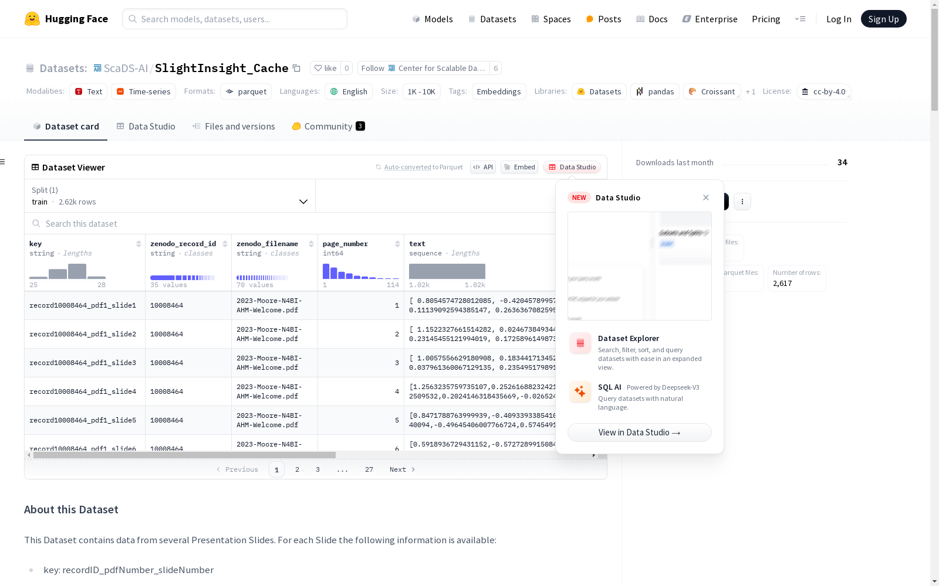
Task: Select the English language tag
Action: (x=349, y=91)
